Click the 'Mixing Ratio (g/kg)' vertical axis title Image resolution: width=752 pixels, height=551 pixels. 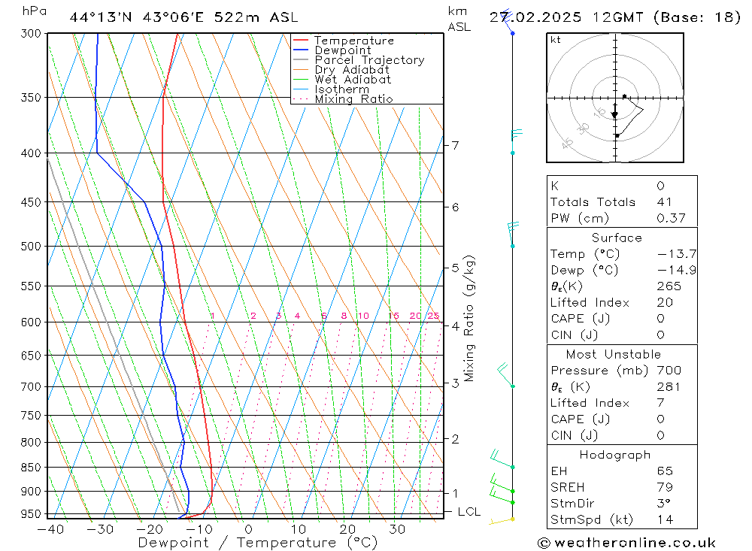click(x=468, y=319)
